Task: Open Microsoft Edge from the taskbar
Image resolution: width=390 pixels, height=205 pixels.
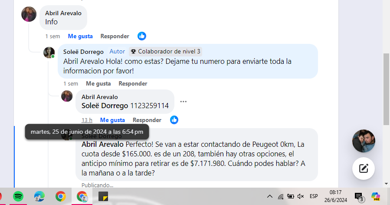Action: pos(39,197)
